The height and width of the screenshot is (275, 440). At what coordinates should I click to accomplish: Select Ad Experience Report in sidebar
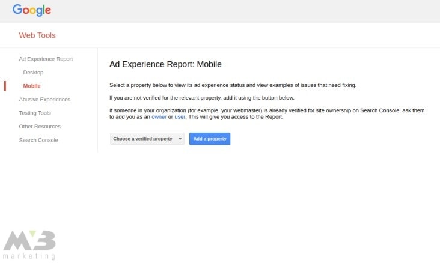46,59
